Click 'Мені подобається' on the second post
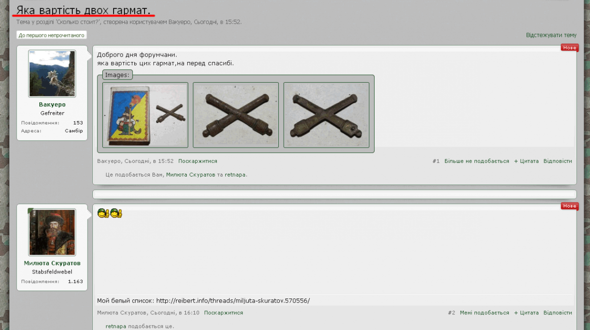This screenshot has height=330, width=590. pyautogui.click(x=485, y=313)
